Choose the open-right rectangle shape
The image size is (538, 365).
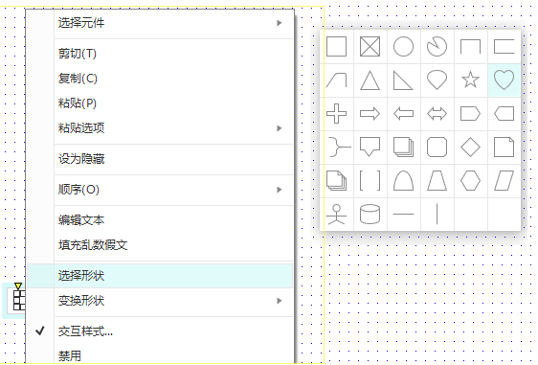pos(504,46)
